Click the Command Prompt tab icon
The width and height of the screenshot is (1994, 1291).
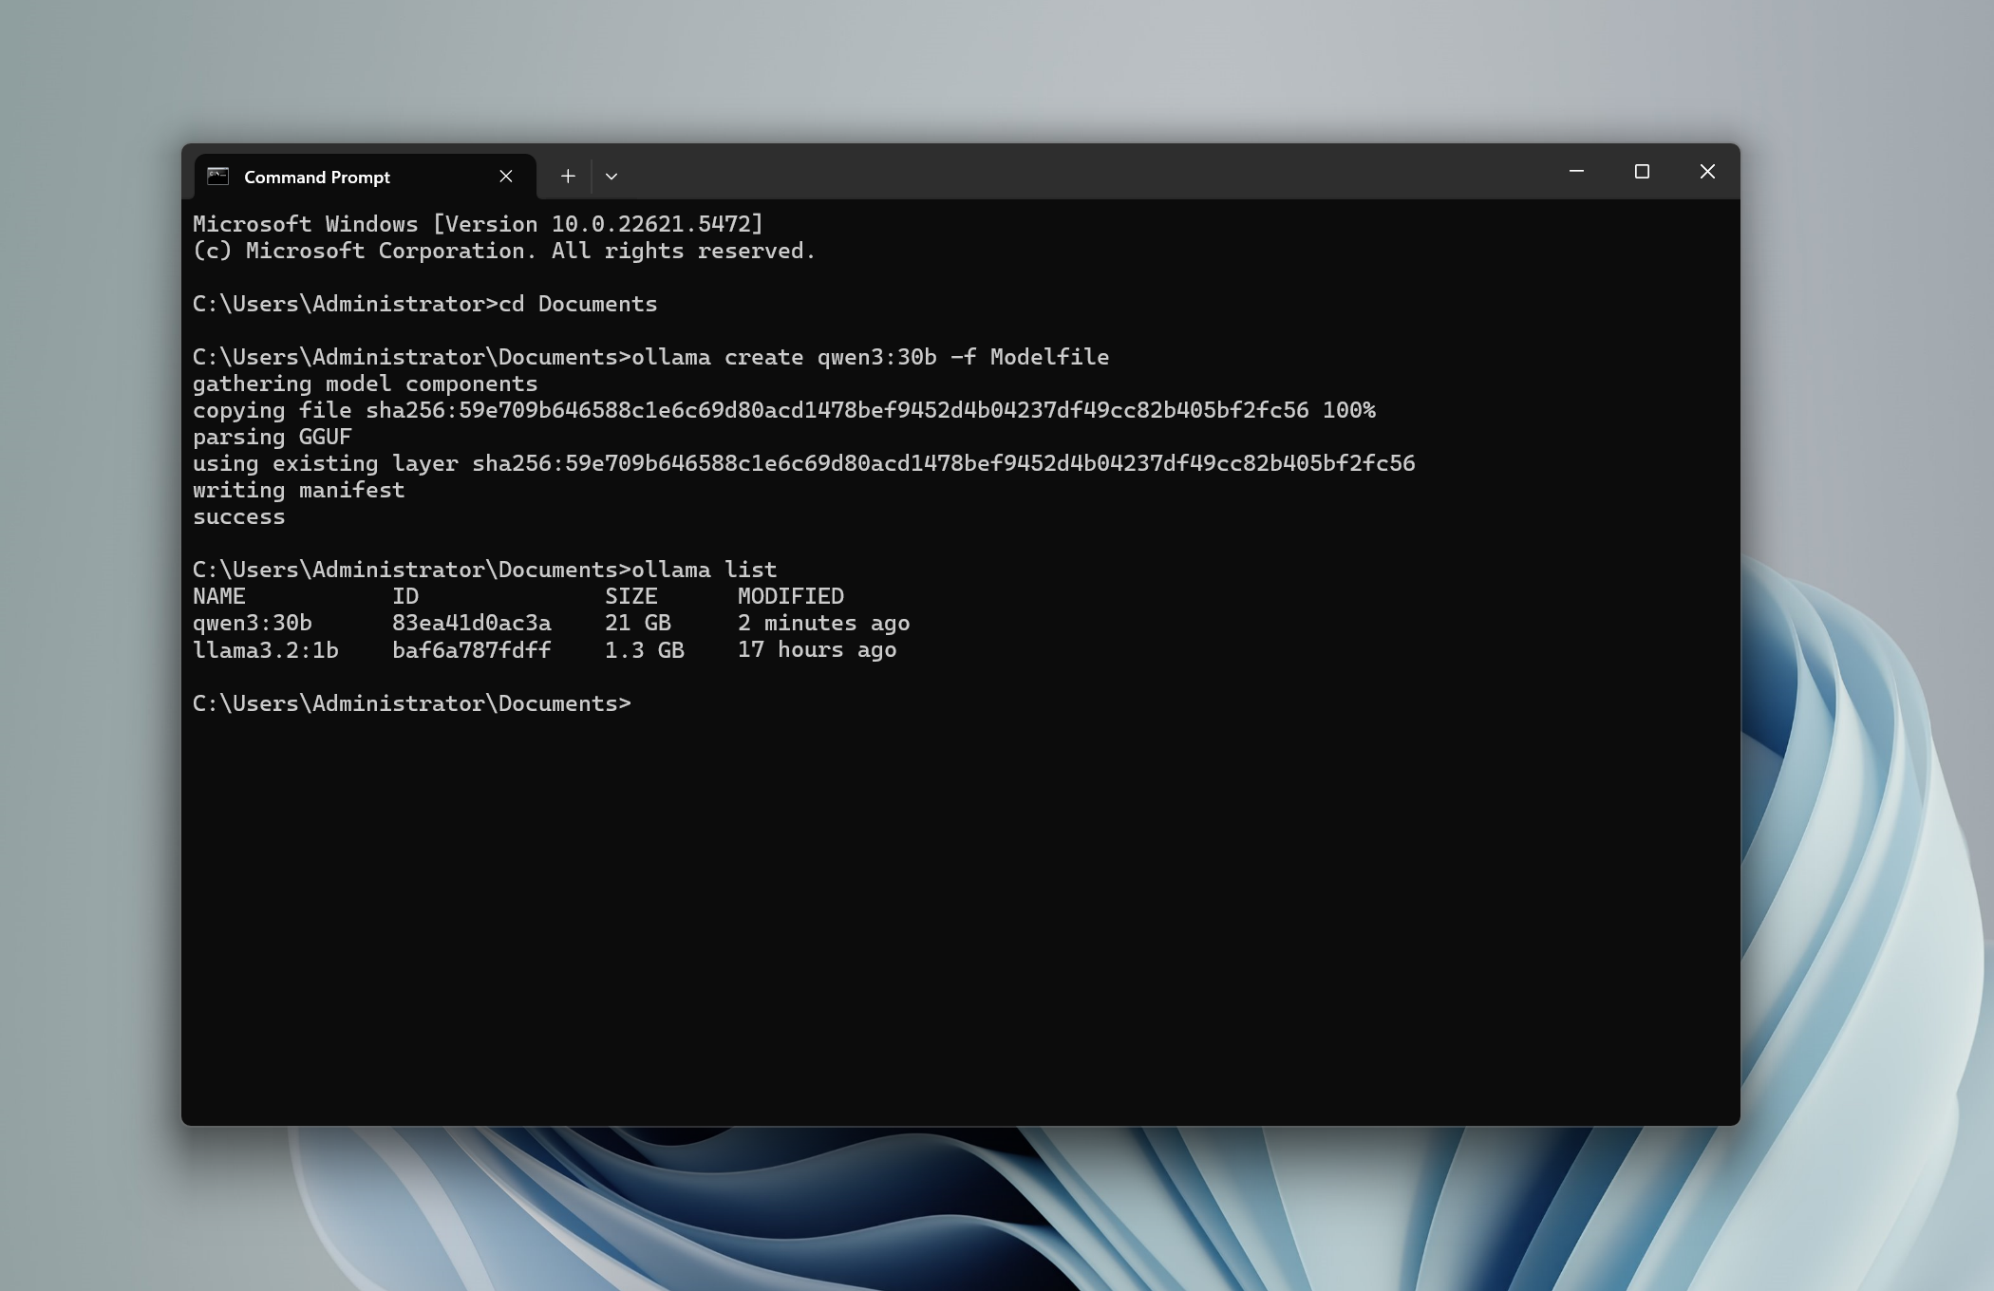(x=218, y=177)
